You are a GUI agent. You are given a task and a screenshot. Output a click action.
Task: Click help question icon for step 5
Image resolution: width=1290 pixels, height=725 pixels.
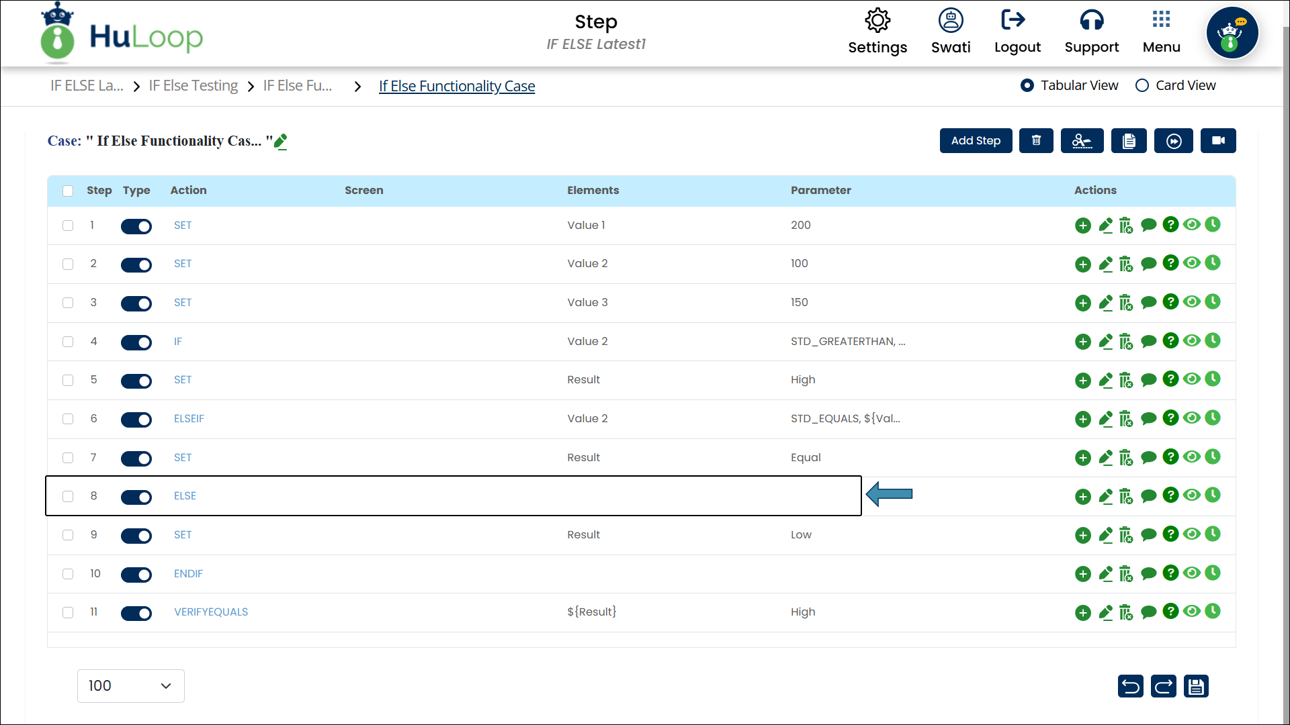tap(1170, 379)
